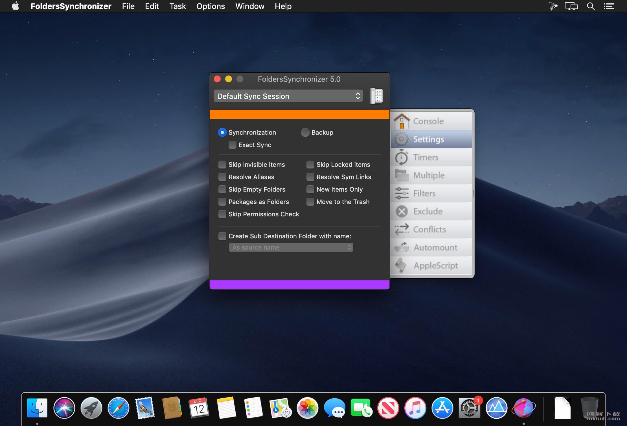This screenshot has width=627, height=426.
Task: Open System Preferences with badge
Action: pos(470,408)
